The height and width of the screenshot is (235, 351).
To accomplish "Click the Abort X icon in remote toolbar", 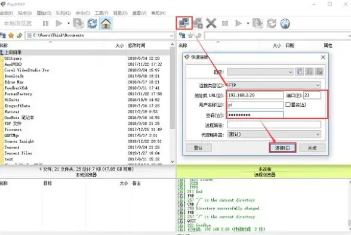I will 211,23.
